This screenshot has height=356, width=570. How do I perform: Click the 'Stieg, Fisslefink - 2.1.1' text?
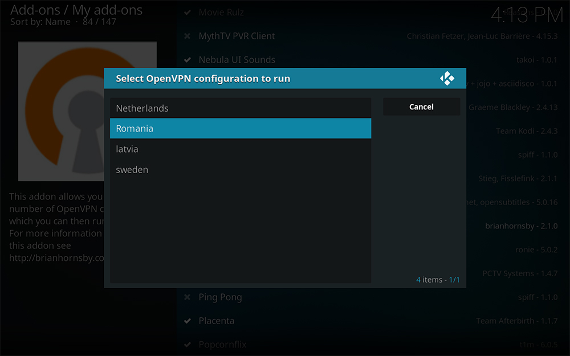pos(518,178)
